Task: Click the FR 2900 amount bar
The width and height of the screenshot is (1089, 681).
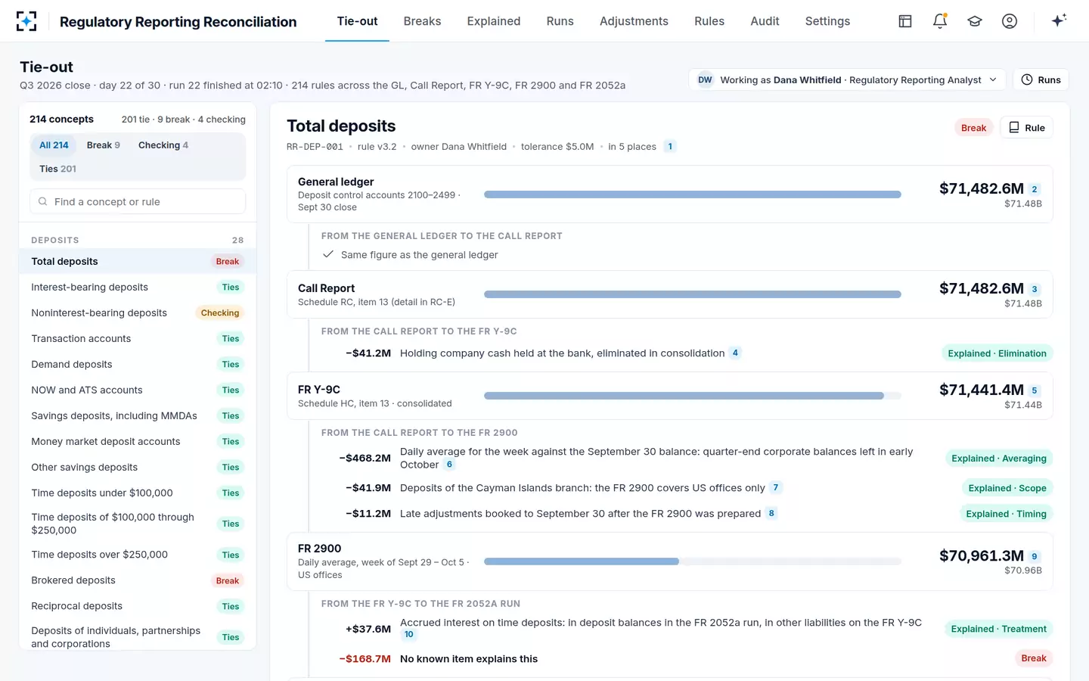Action: (x=693, y=561)
